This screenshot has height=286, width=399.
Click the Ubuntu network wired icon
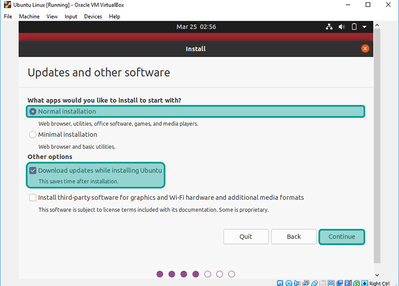(x=329, y=26)
